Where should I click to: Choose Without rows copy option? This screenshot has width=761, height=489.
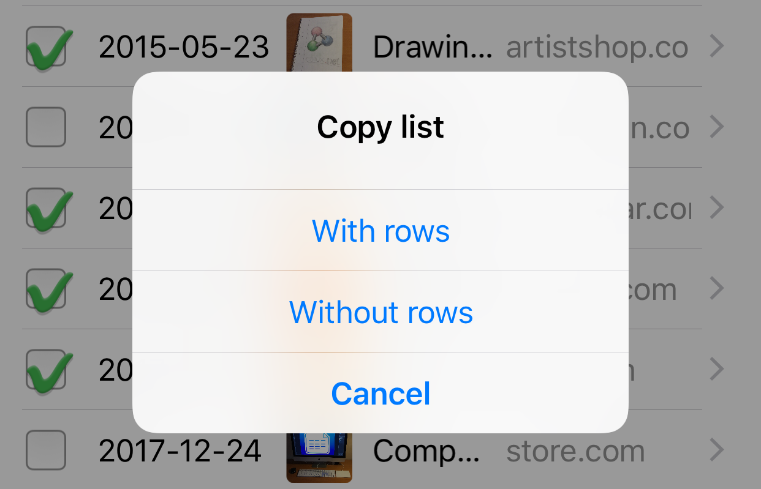tap(380, 312)
